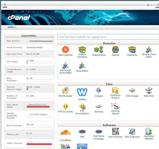Open Cloudflare settings

tap(65, 135)
